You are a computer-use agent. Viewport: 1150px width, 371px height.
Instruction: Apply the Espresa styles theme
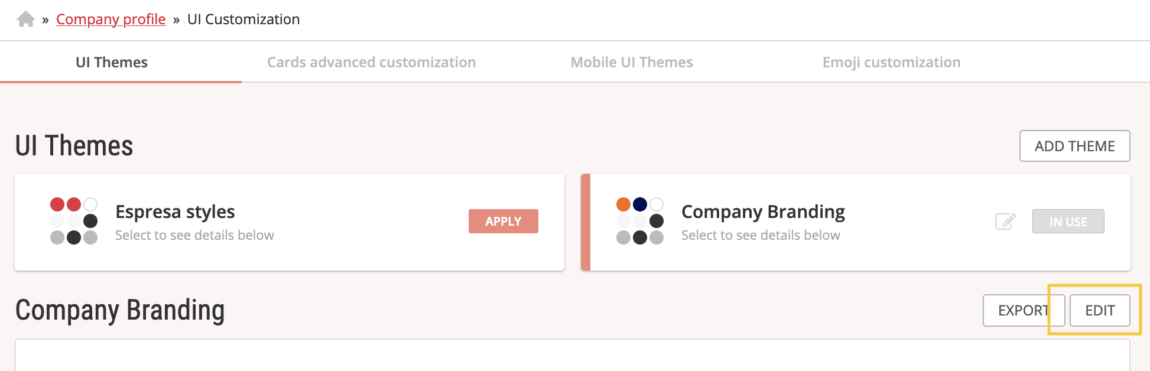[x=503, y=221]
